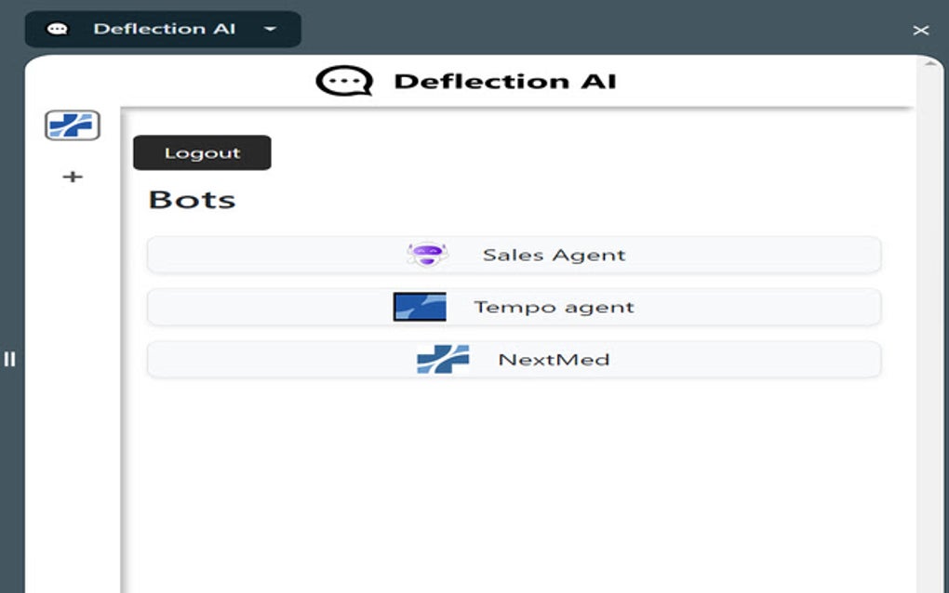
Task: Click the chat bubble icon in top-left dropdown
Action: [x=58, y=29]
